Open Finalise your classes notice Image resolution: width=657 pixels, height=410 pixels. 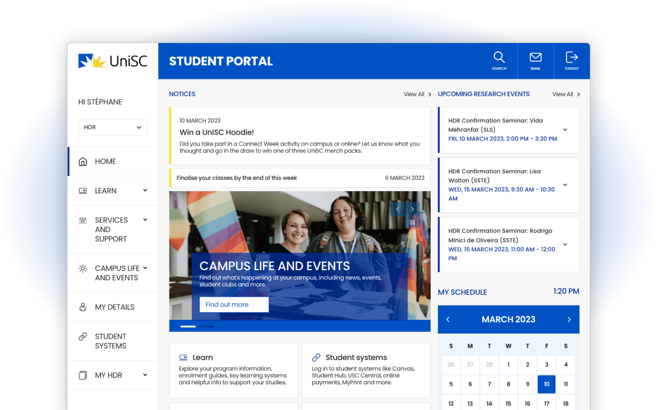[300, 178]
